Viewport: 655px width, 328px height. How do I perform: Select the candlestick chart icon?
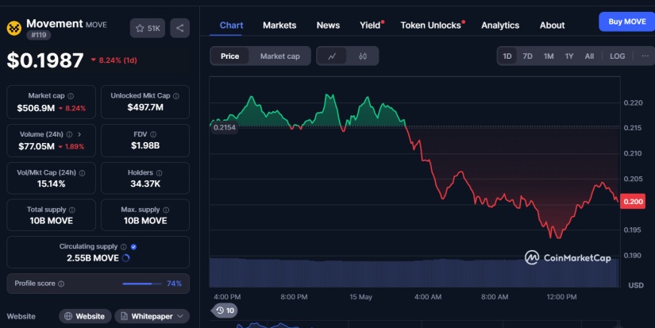click(x=363, y=56)
